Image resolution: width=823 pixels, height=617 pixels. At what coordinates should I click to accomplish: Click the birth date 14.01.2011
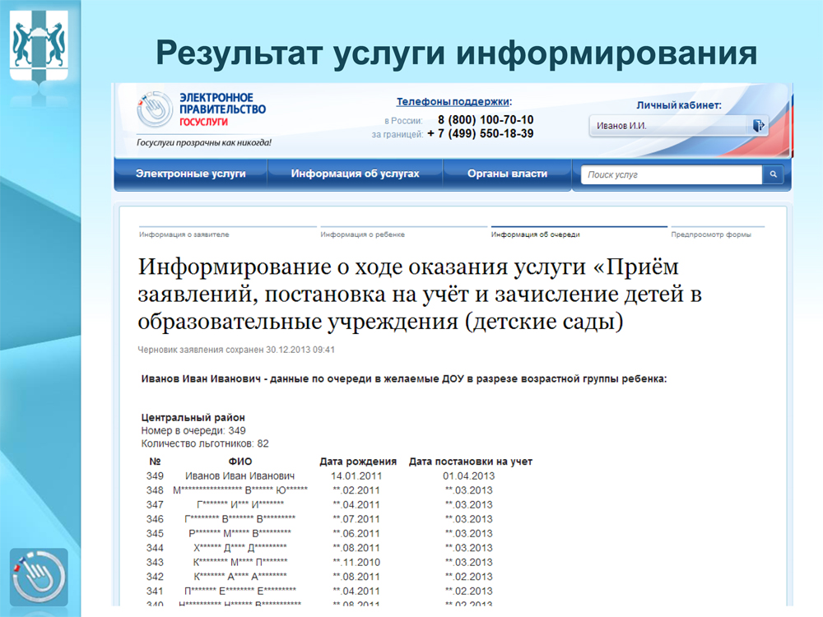coord(356,476)
